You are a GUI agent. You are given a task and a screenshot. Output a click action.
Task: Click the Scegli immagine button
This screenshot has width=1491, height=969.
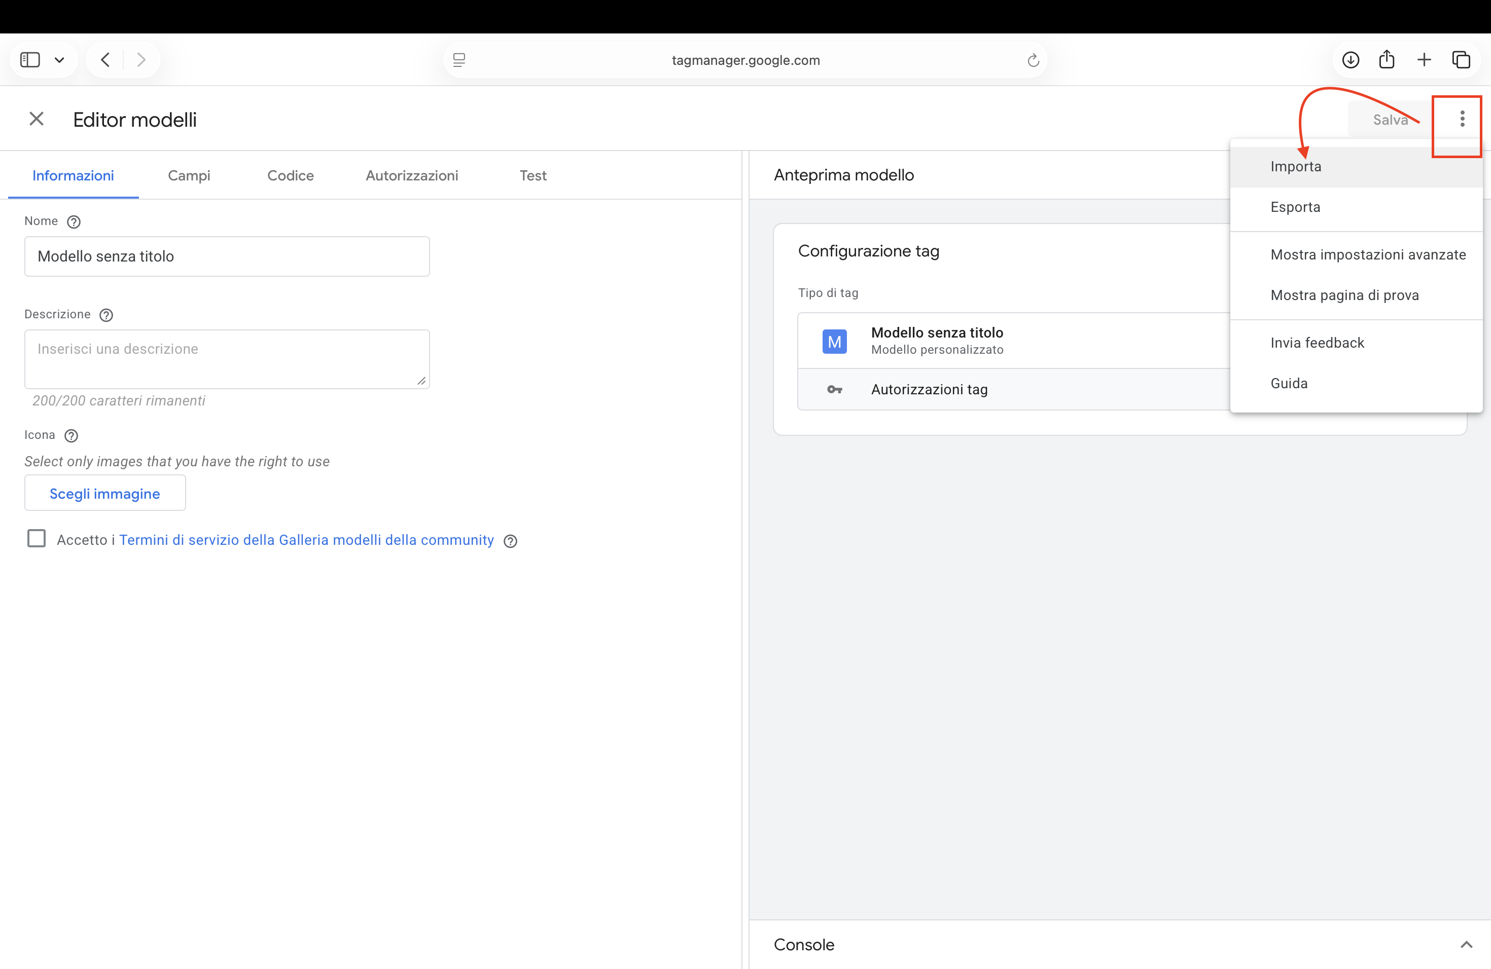(104, 493)
